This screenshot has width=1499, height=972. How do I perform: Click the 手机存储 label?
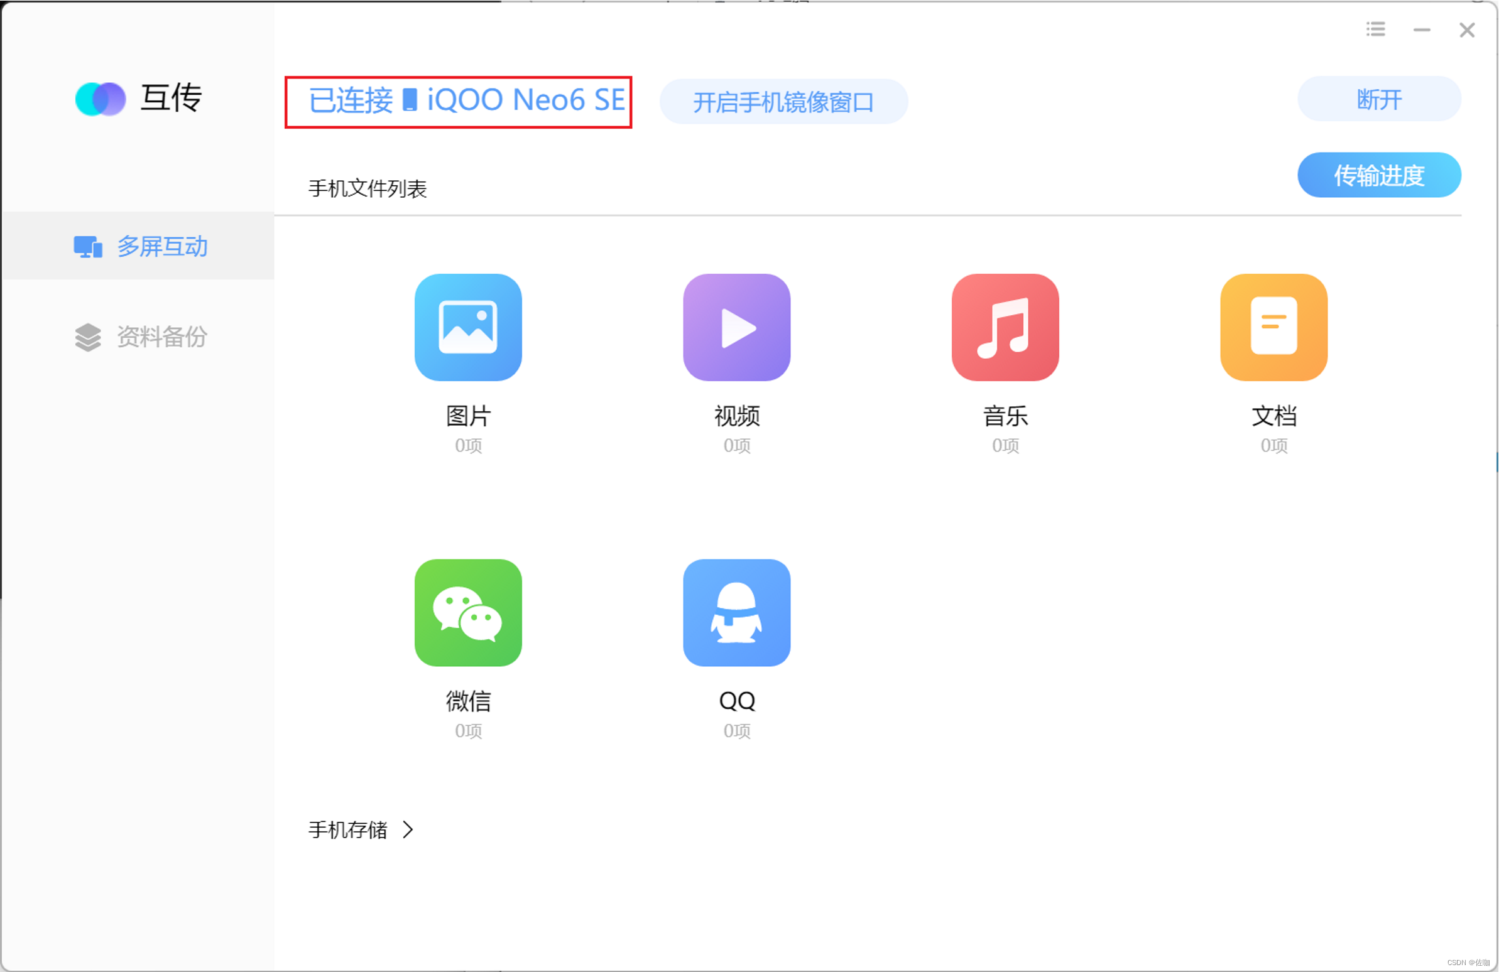coord(347,830)
